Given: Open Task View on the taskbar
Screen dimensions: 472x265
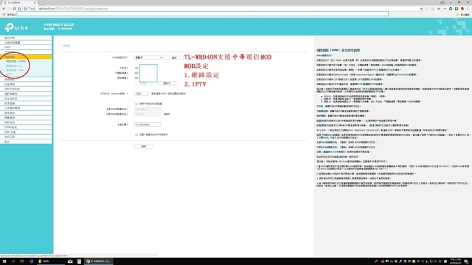Looking at the screenshot, I should click(22, 261).
